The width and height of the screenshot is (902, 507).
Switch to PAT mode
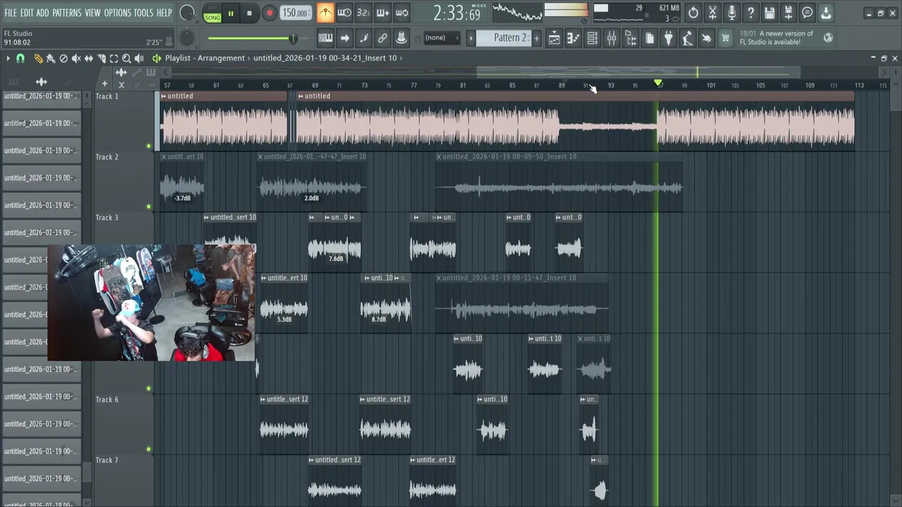[x=212, y=8]
